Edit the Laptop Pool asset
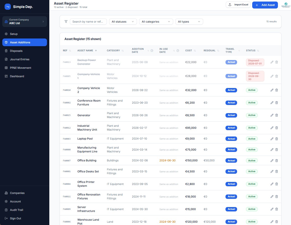The width and height of the screenshot is (291, 225). (272, 139)
